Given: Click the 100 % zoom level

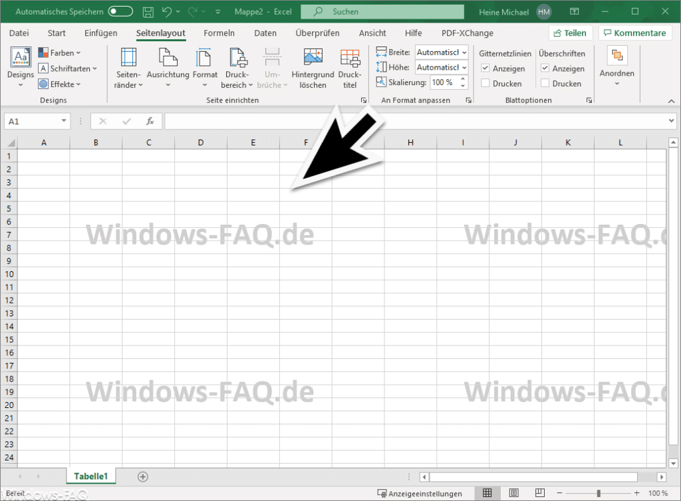Looking at the screenshot, I should pyautogui.click(x=658, y=493).
